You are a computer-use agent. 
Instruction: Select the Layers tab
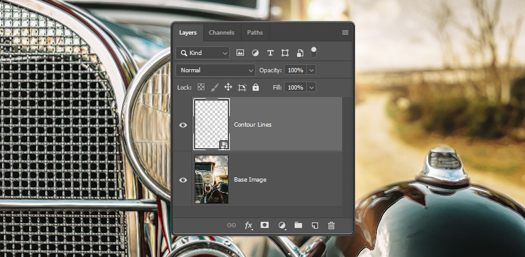pyautogui.click(x=188, y=33)
